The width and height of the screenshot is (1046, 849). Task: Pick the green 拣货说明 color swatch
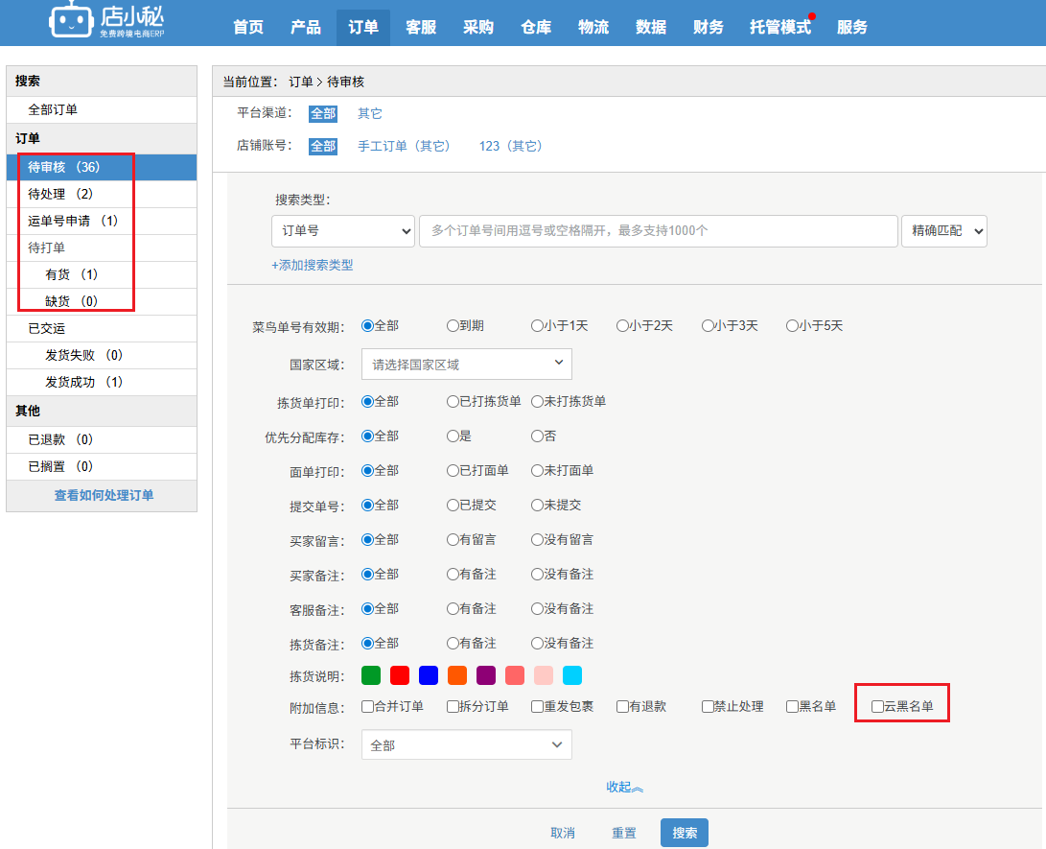pos(371,675)
